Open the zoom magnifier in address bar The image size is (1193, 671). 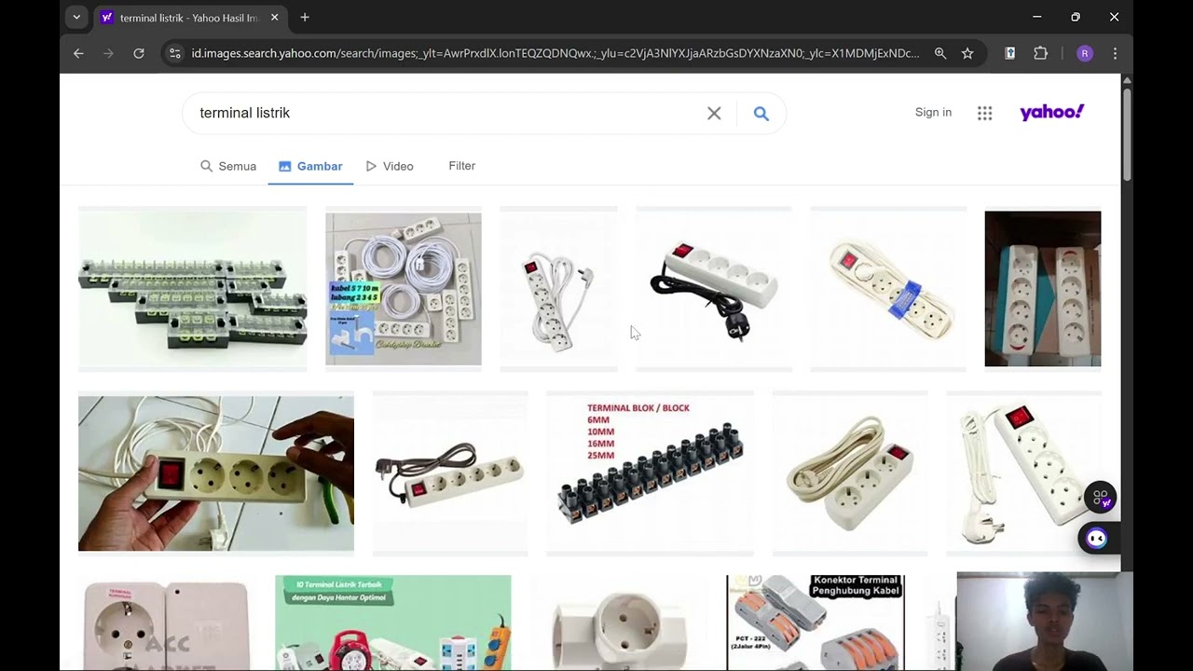coord(940,53)
